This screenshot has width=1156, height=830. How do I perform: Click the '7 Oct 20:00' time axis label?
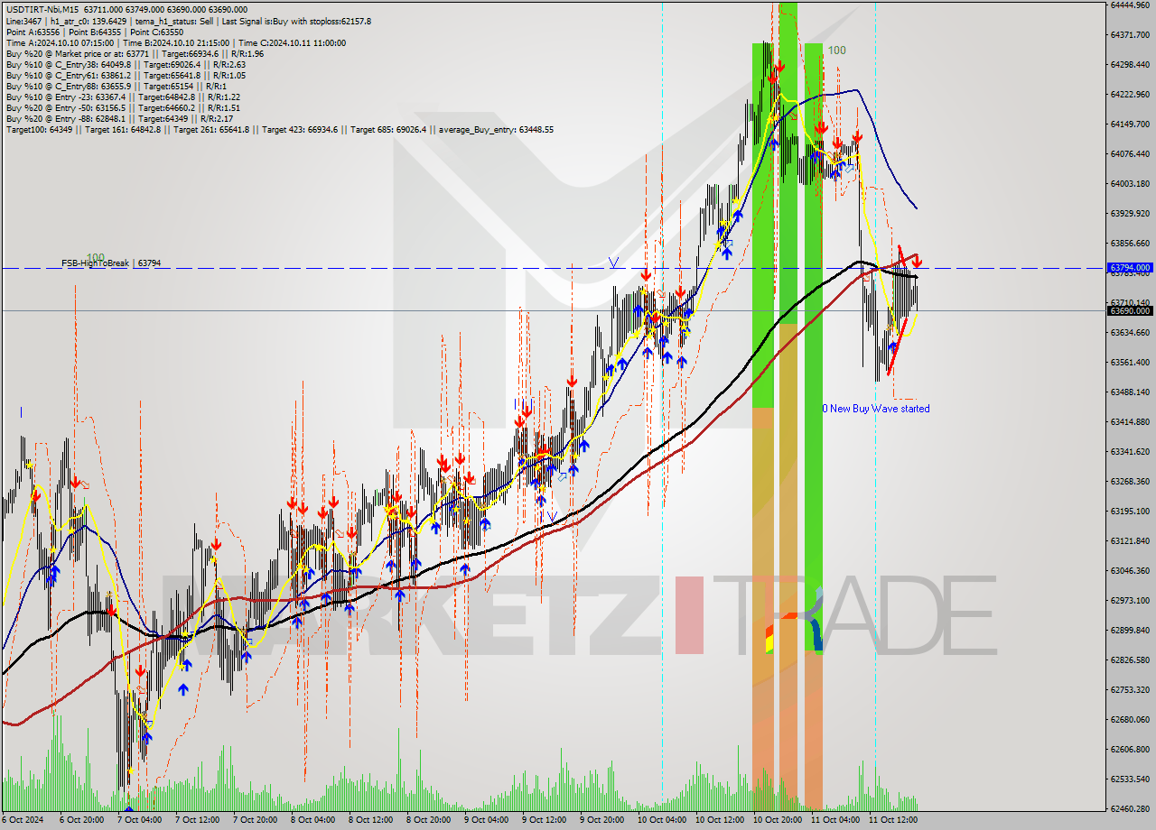pos(256,820)
